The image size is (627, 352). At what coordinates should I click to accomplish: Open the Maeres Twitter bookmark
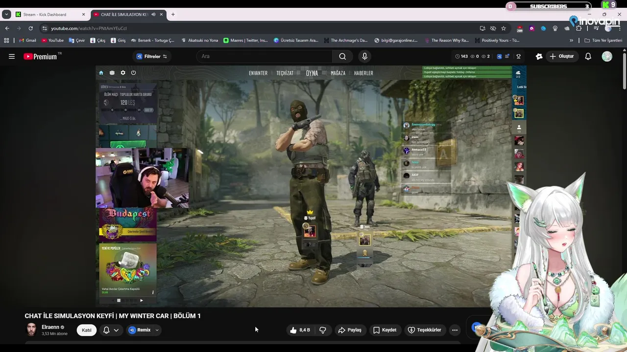point(245,41)
